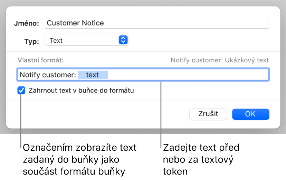Select the blue text token
Screen dimensions: 286x180
(x=93, y=75)
